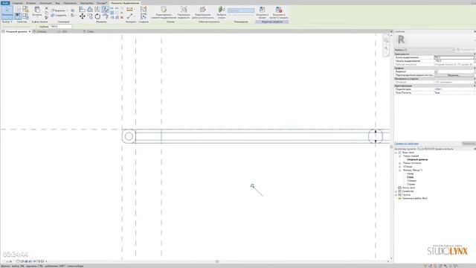
Task: Click the upper icon in the Create panel
Action: click(x=144, y=10)
